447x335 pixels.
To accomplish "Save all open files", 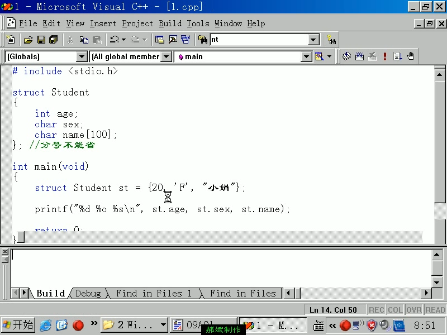I will coord(54,40).
